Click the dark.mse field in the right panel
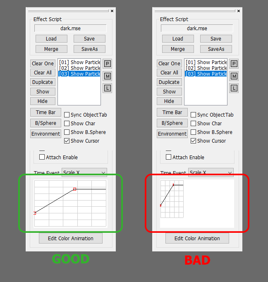Viewport: 268px width, 282px height. pyautogui.click(x=197, y=28)
